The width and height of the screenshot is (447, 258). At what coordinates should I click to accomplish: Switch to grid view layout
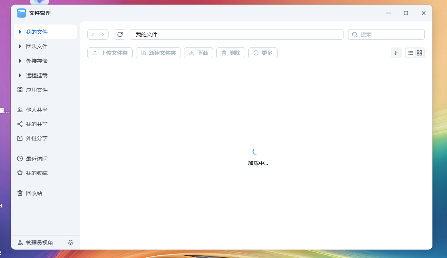pyautogui.click(x=419, y=53)
